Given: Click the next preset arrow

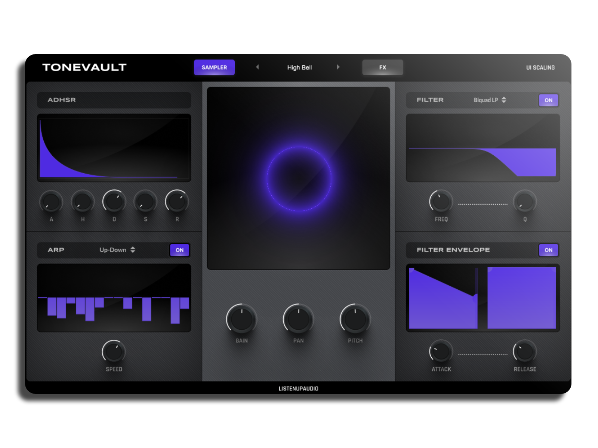Looking at the screenshot, I should 338,67.
